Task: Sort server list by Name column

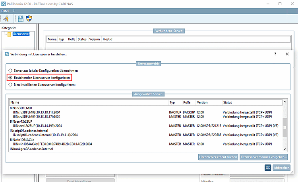Action: (x=89, y=102)
